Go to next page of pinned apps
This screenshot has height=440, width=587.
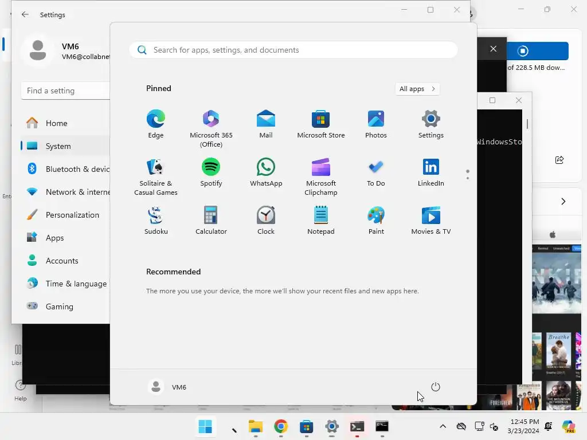tap(468, 178)
